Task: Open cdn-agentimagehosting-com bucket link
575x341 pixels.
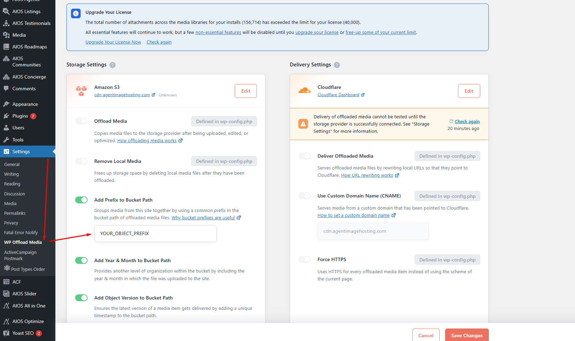Action: tap(122, 95)
